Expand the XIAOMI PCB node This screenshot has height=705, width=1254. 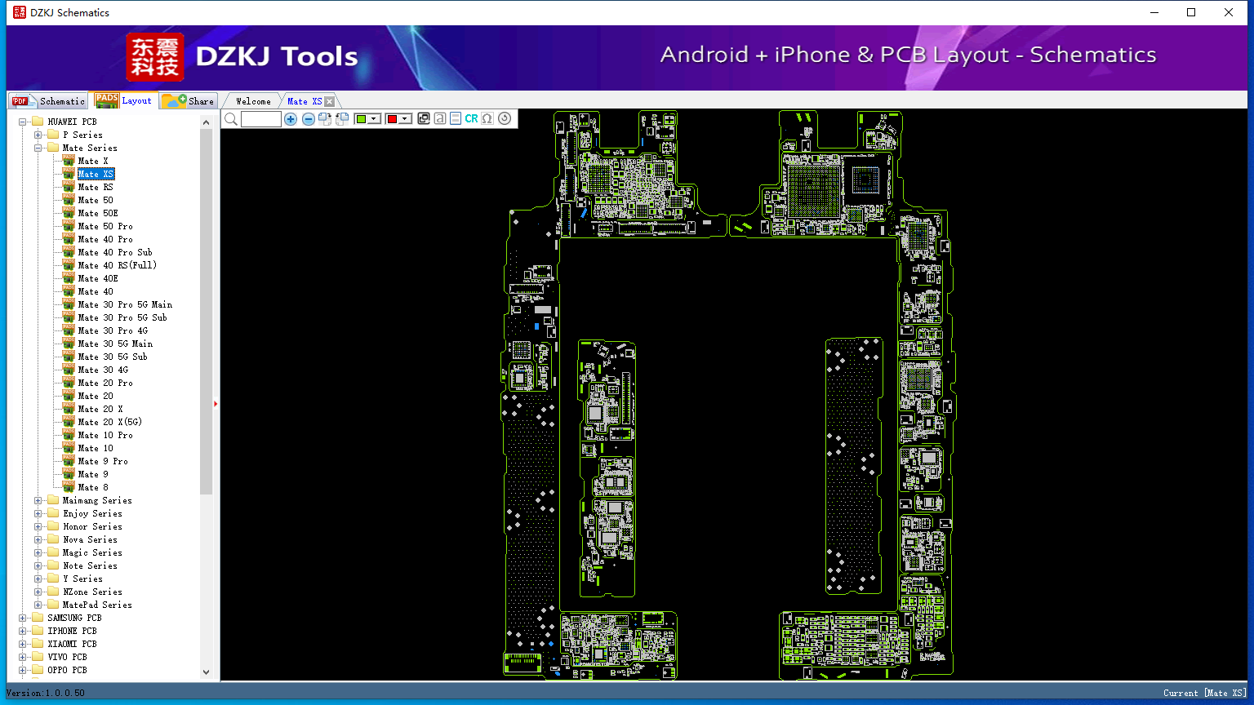point(23,644)
